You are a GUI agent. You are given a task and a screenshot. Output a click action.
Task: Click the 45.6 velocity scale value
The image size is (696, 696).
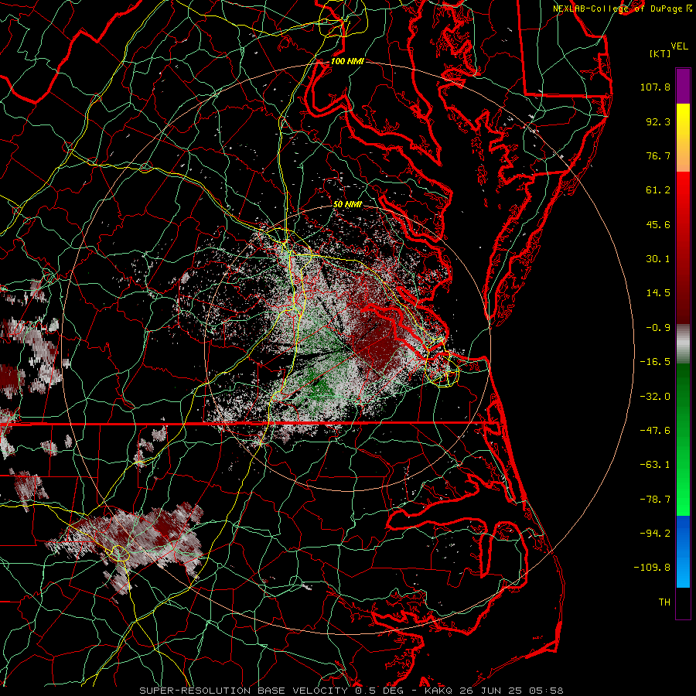658,224
